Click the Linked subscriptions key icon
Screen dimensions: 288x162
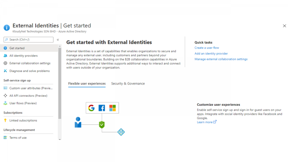click(5, 120)
